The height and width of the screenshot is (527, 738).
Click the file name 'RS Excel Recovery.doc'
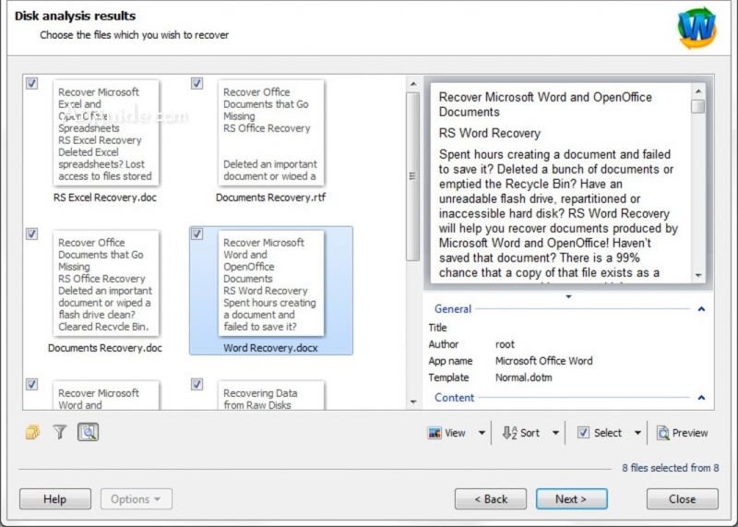pos(105,198)
